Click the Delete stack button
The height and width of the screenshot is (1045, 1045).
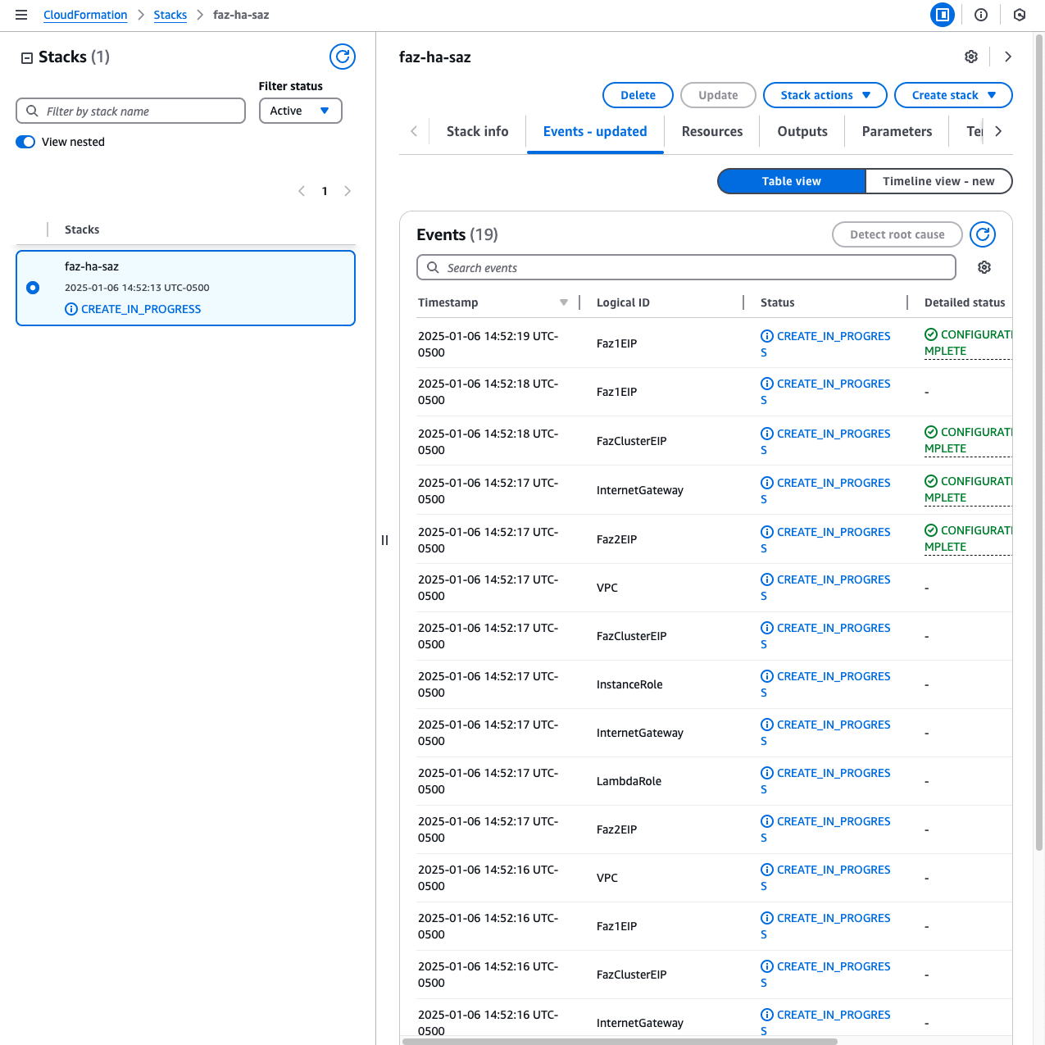click(638, 95)
